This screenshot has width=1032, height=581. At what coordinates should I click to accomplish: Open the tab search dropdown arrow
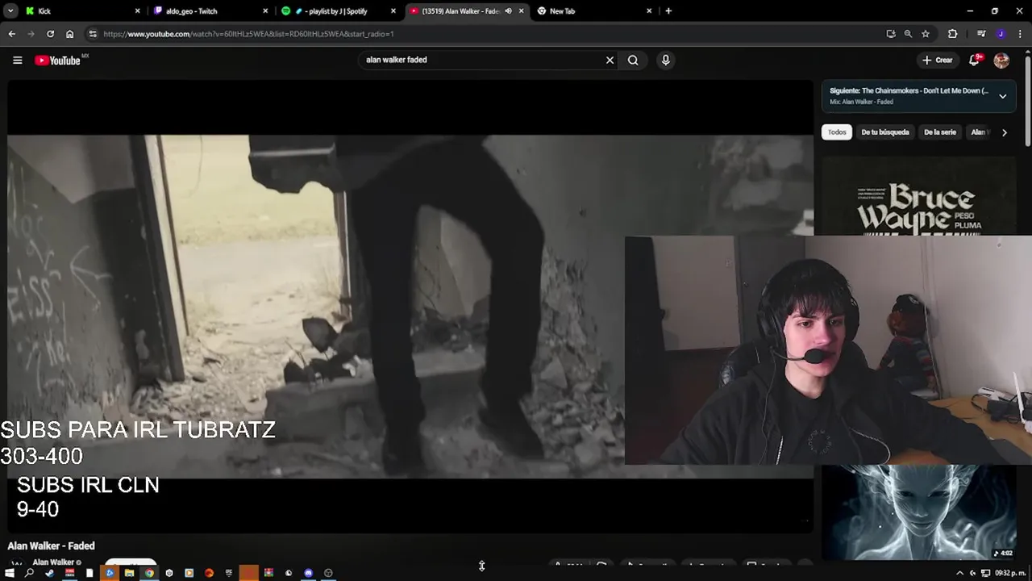(x=10, y=11)
